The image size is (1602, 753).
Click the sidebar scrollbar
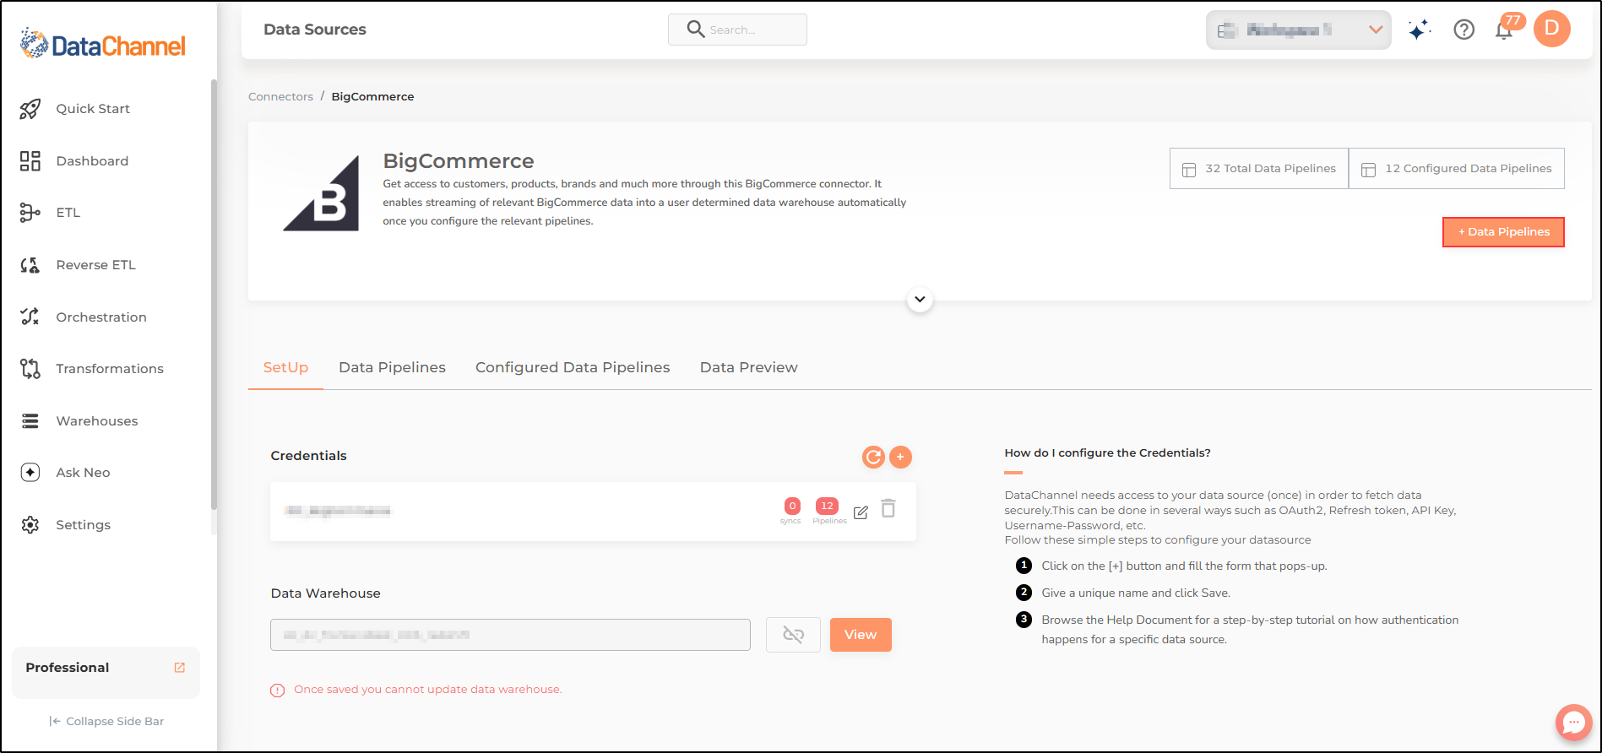[214, 295]
